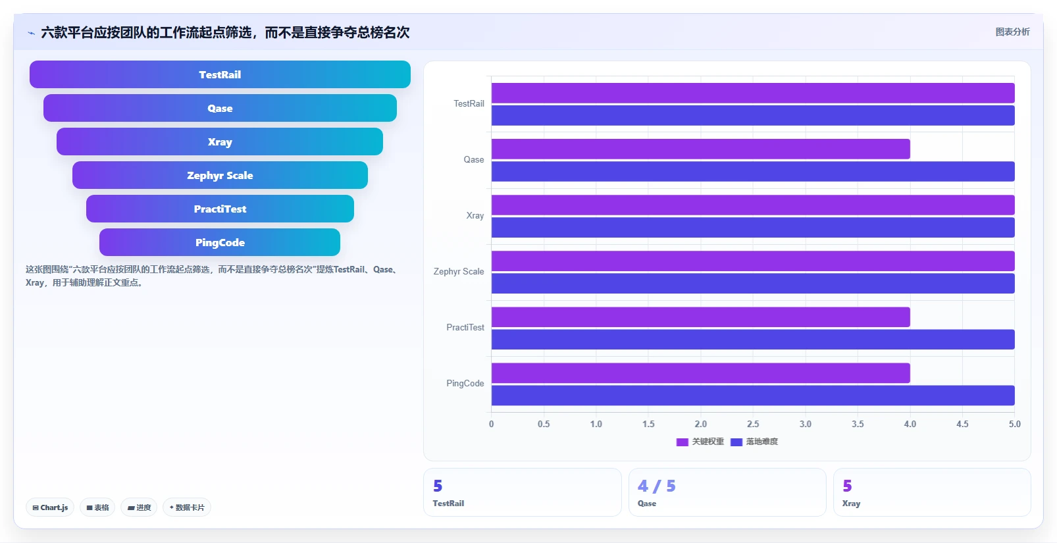Select the PractiTest funnel bar
The width and height of the screenshot is (1057, 543).
tap(220, 209)
